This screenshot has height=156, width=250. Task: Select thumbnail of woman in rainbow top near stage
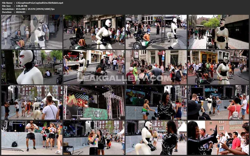pos(94,137)
